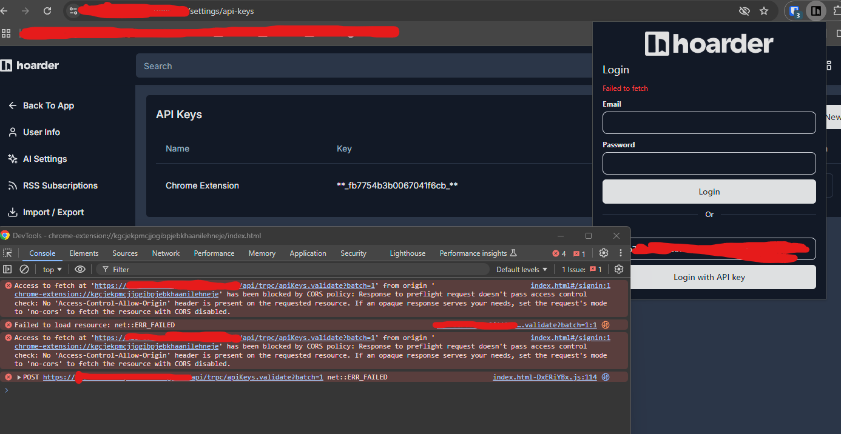The image size is (841, 434).
Task: Toggle the DevTools console sidebar panel
Action: [x=7, y=269]
